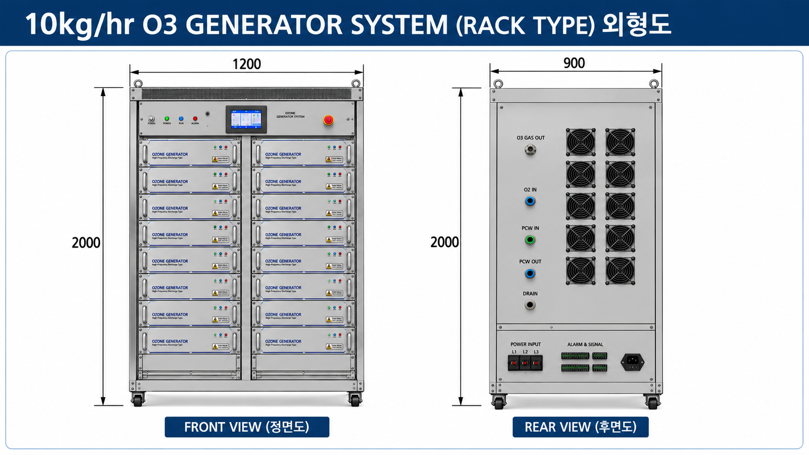Click the 2000 height value beside front view
The width and height of the screenshot is (809, 455).
pos(86,242)
